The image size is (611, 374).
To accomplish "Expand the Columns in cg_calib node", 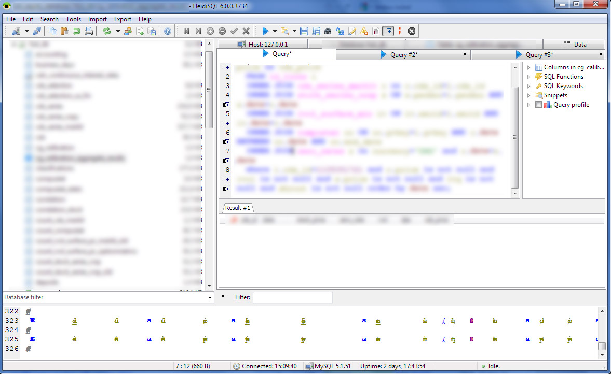I will pos(529,67).
